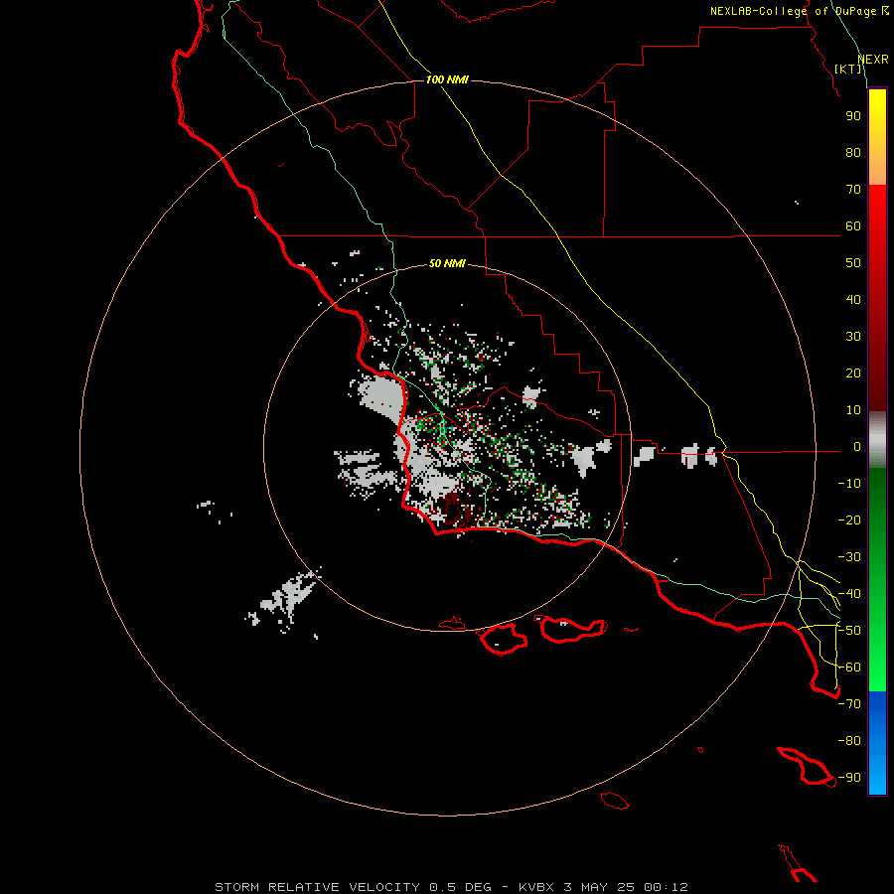
Task: Click the 'NEXR' label above the color scale
Action: [x=873, y=60]
